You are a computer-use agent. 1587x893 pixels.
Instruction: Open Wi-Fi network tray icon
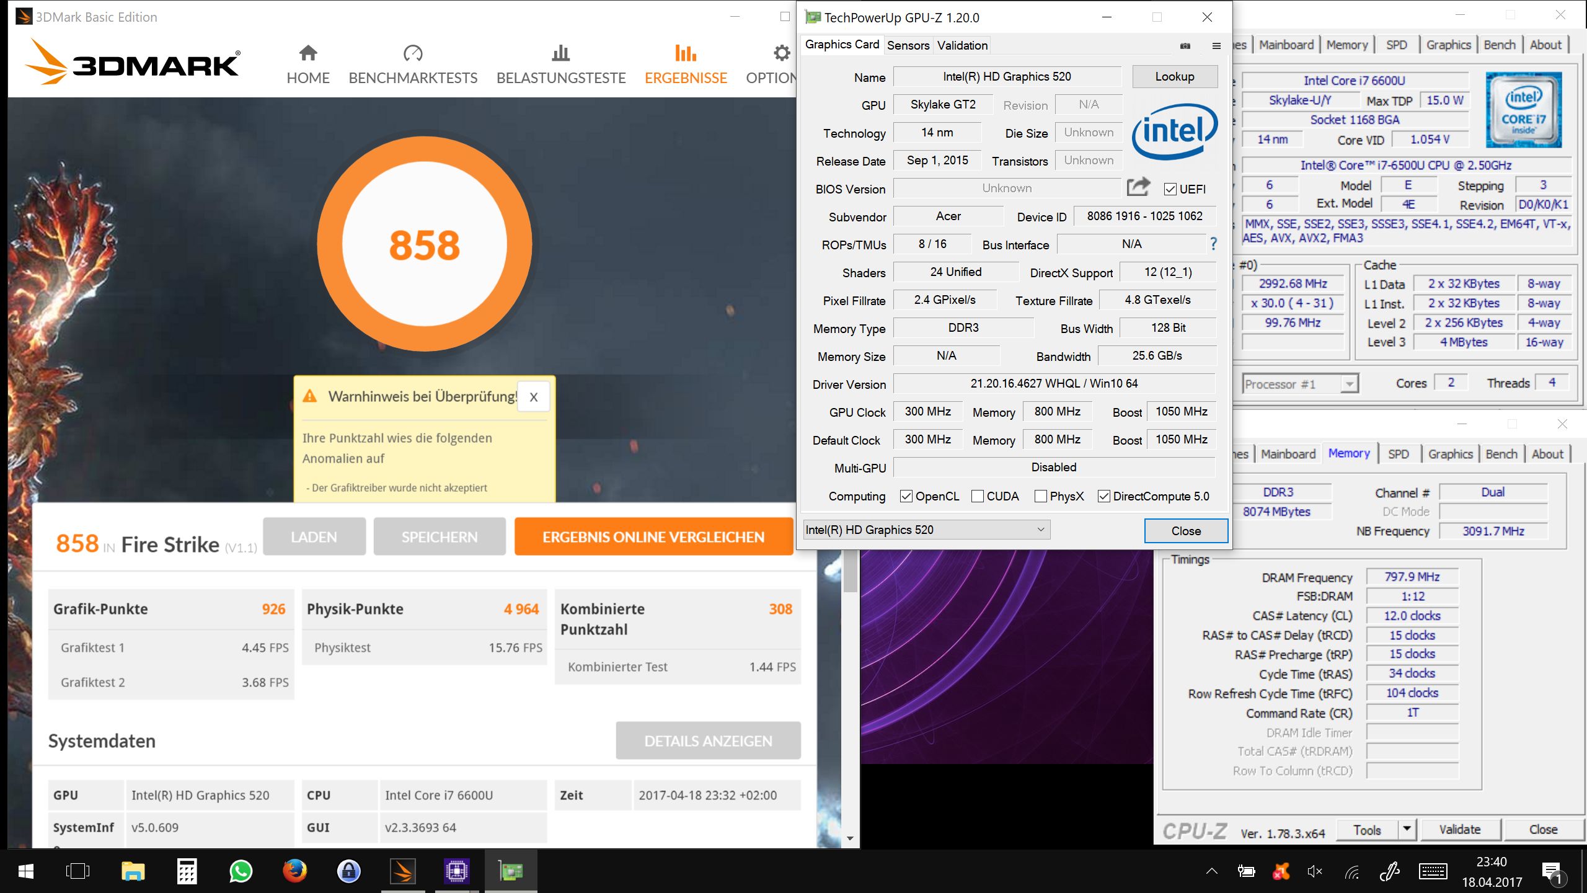[1352, 872]
